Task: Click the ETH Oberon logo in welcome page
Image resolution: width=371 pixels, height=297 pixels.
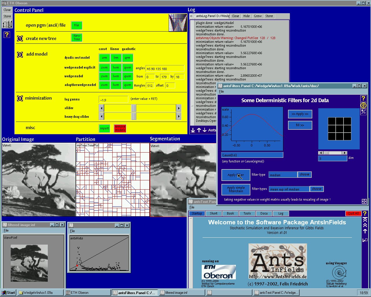Action: point(218,272)
